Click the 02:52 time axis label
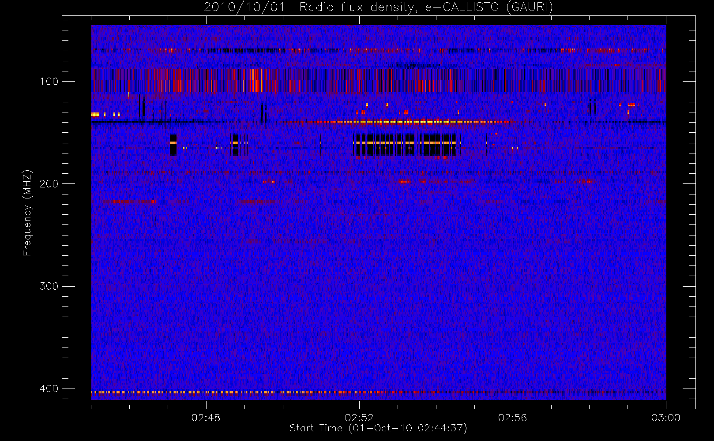 [359, 418]
